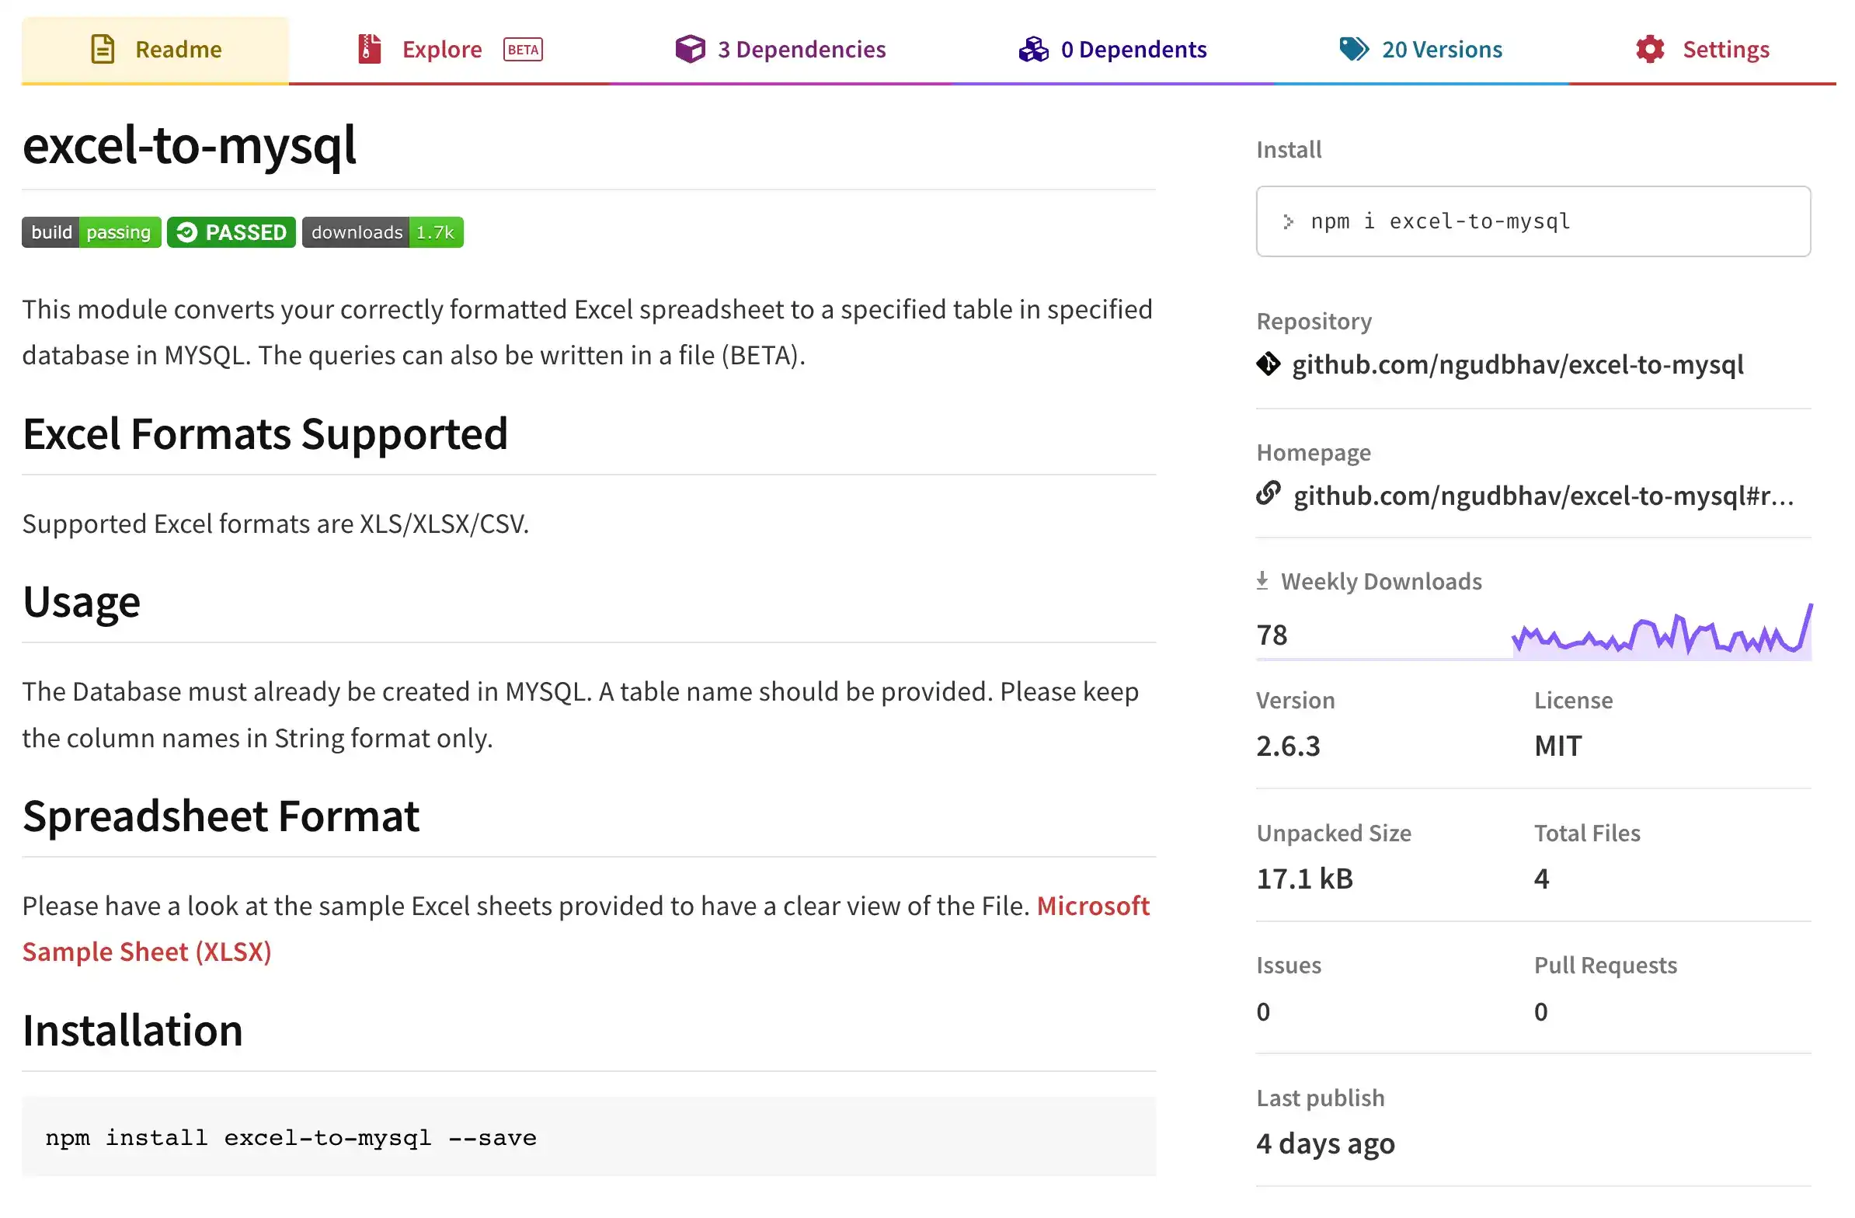
Task: Click the downloads 1.7k badge
Action: (x=383, y=231)
